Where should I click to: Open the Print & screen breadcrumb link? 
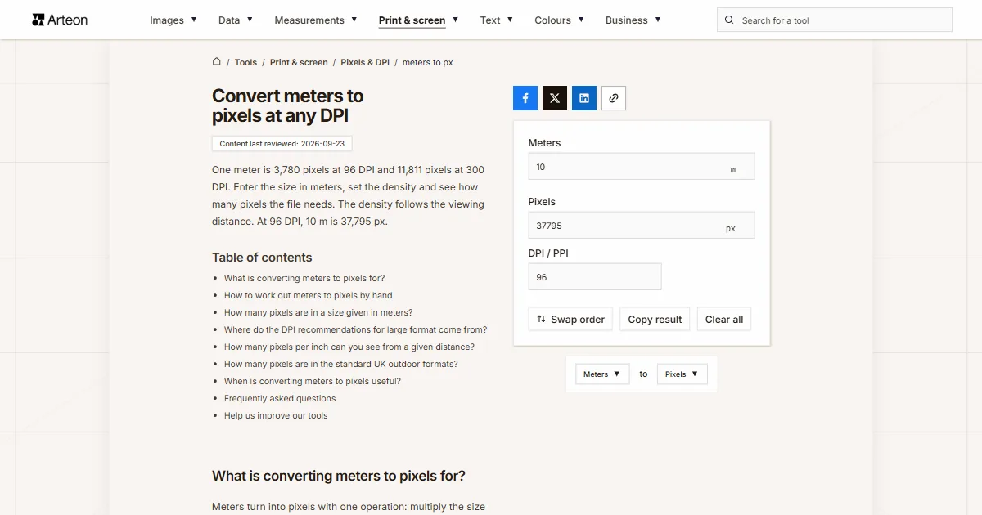[299, 62]
